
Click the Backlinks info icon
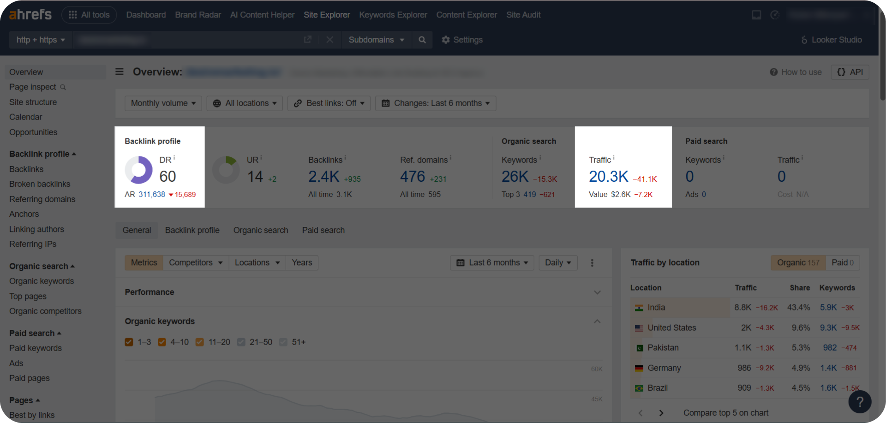345,158
